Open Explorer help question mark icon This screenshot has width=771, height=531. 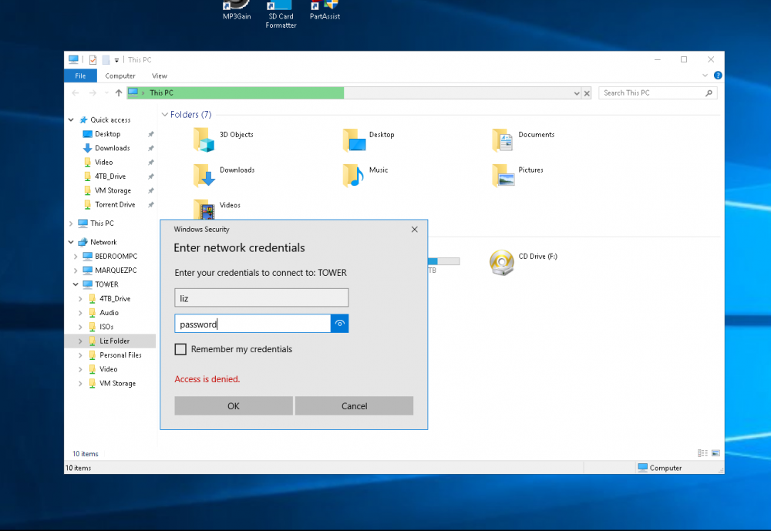(717, 76)
